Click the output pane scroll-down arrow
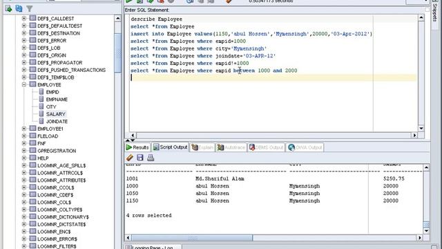This screenshot has width=442, height=249. coord(427,231)
